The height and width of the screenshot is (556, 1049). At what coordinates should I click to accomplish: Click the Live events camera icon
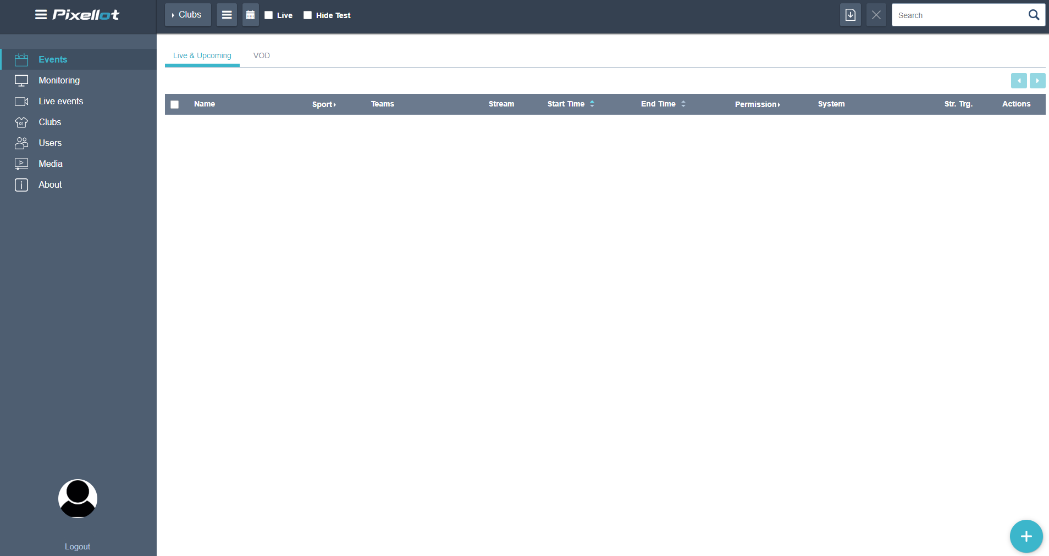21,102
